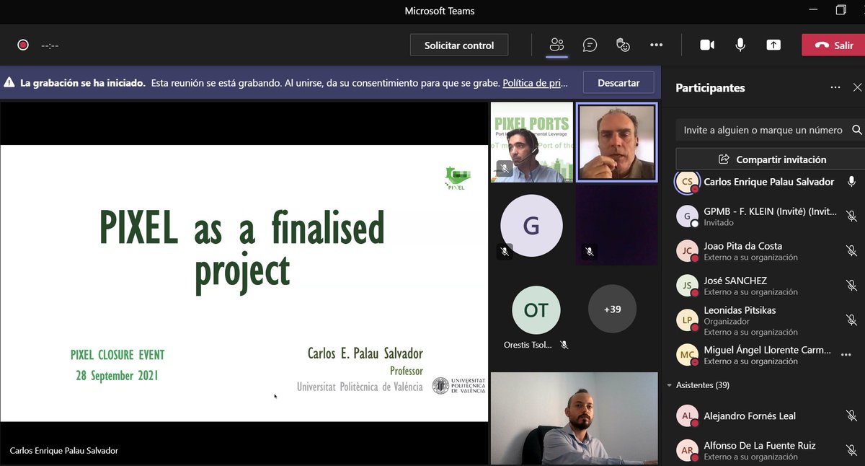Click bottom video of man in chair
865x466 pixels.
click(575, 418)
